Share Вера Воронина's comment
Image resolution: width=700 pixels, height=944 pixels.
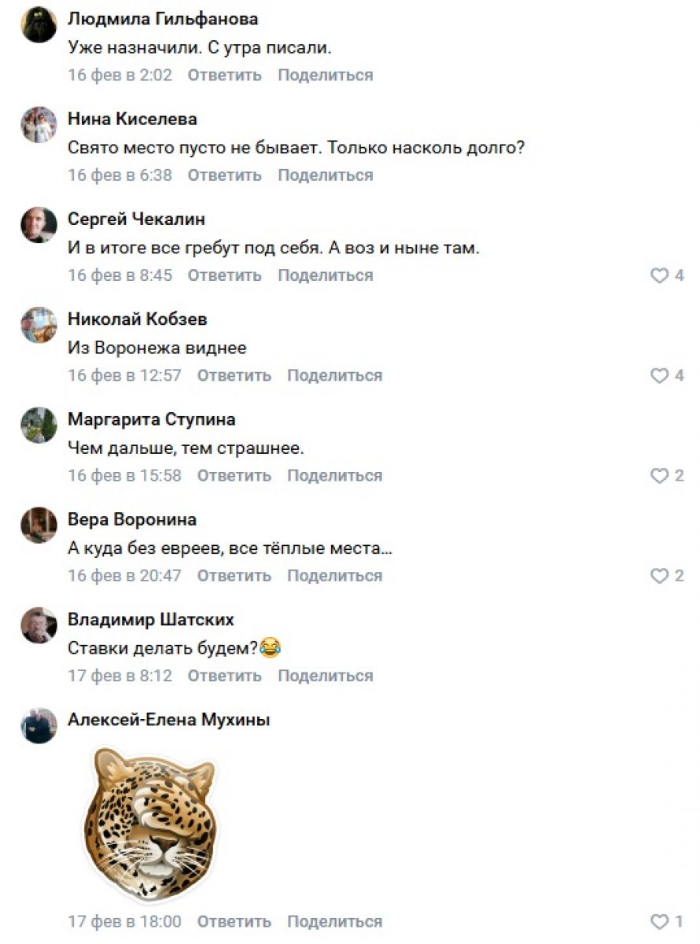[334, 576]
